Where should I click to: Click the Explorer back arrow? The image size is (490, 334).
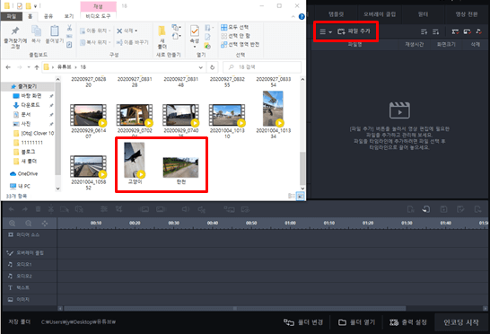tap(8, 67)
